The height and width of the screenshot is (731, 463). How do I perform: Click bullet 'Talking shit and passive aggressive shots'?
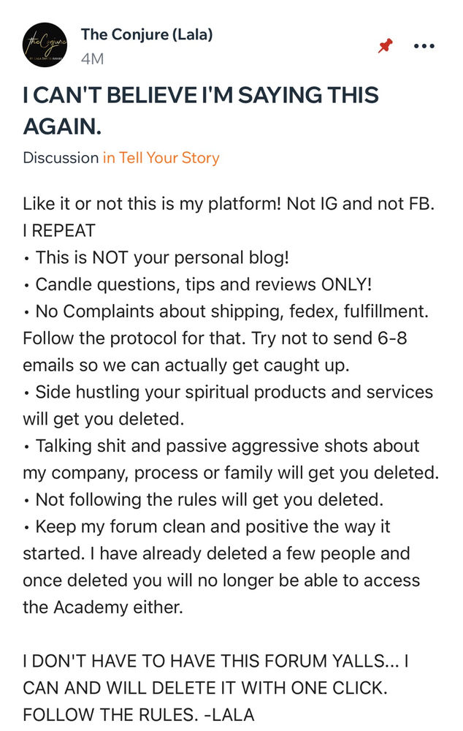pos(231,459)
